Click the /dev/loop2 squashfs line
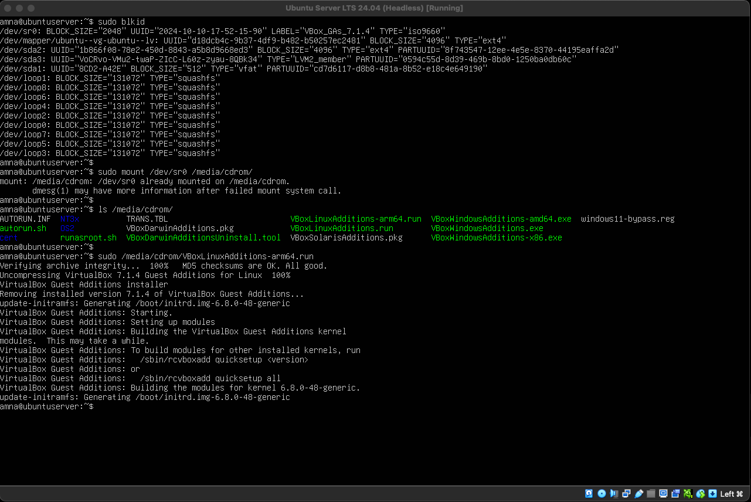 coord(110,116)
